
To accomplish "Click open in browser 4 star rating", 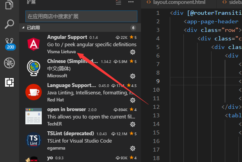I will pos(133,110).
